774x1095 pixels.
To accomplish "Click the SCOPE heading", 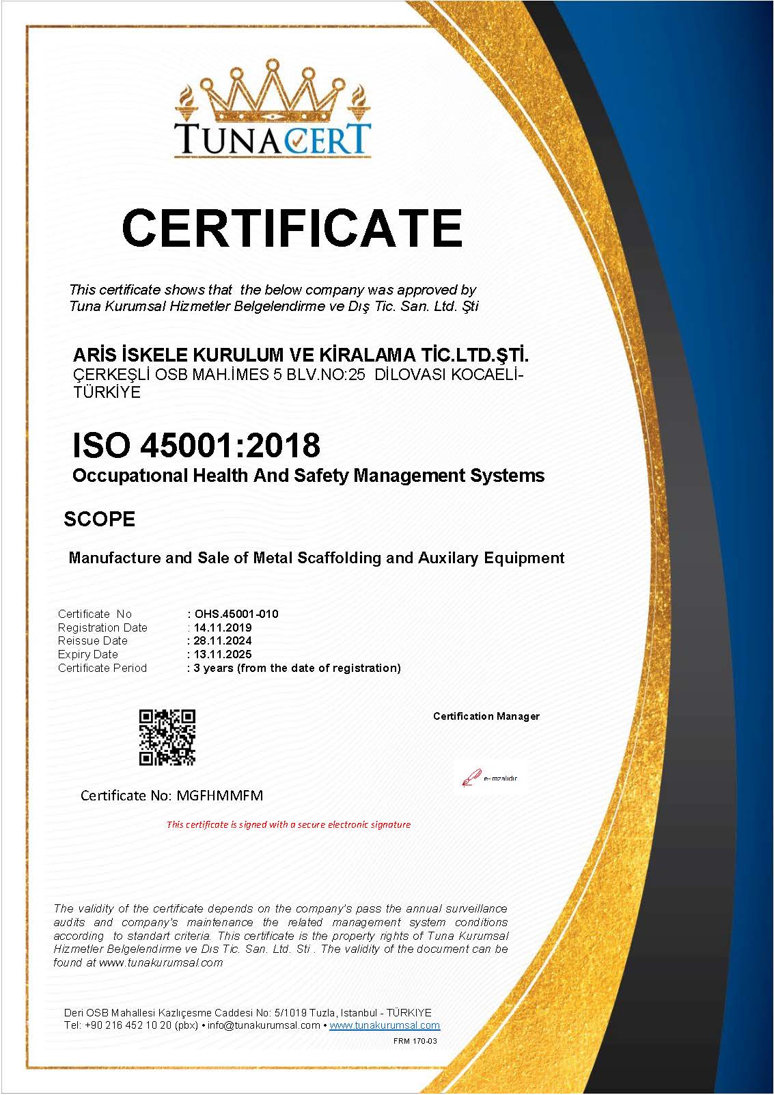I will 100,519.
